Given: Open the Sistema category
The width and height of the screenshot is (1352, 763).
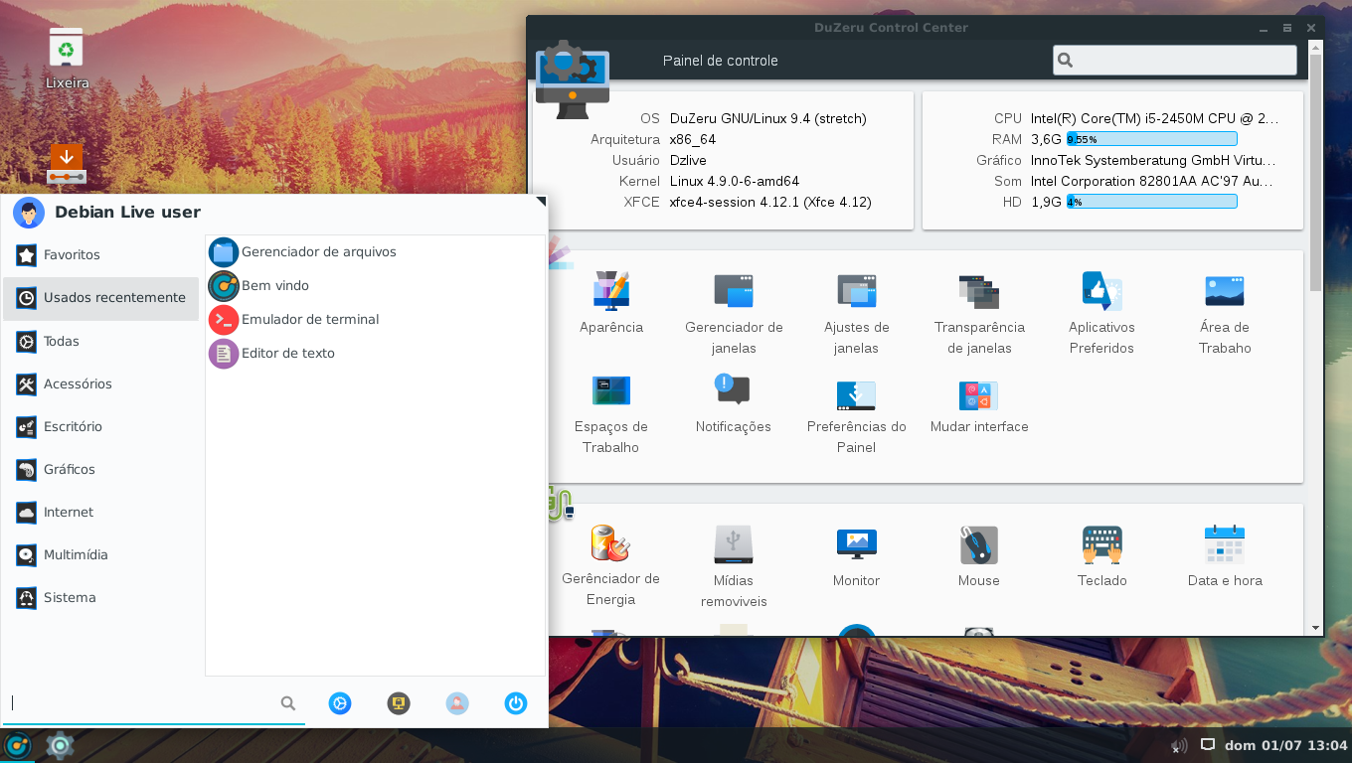Looking at the screenshot, I should pos(101,598).
